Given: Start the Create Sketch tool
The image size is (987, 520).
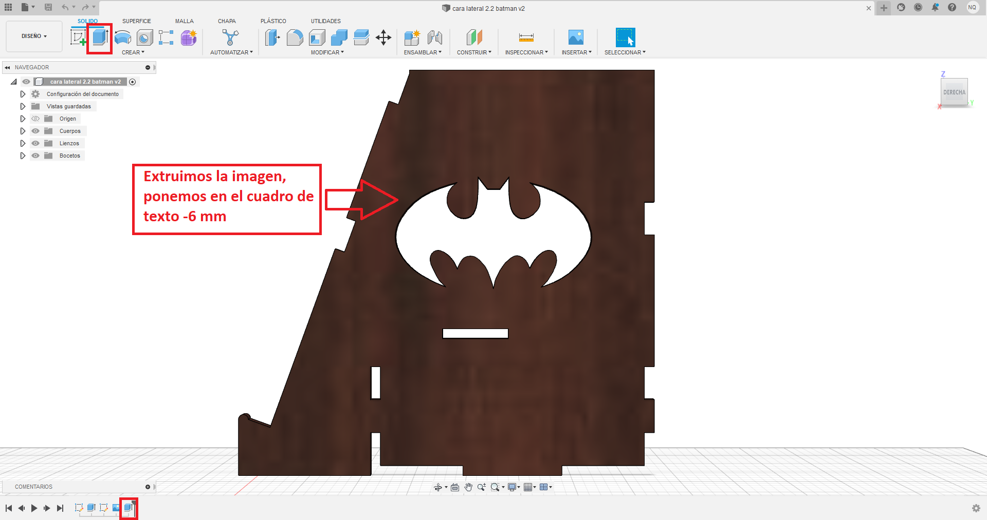Looking at the screenshot, I should tap(78, 37).
